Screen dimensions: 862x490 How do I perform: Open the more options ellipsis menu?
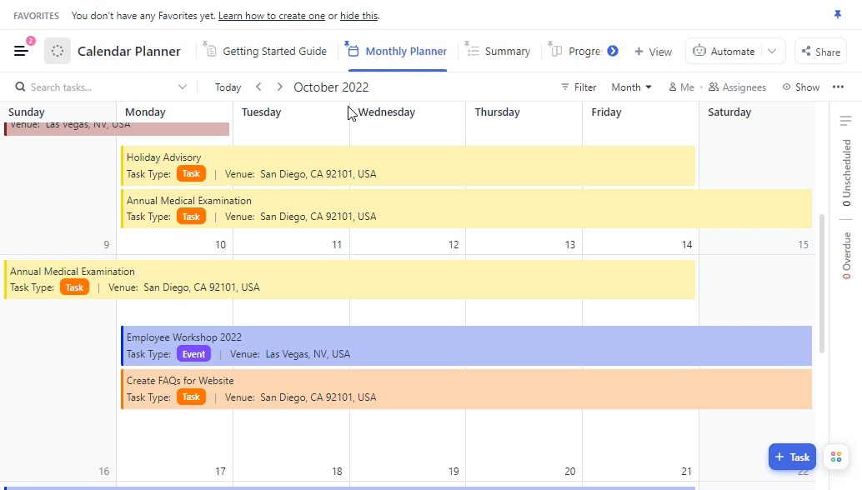838,87
